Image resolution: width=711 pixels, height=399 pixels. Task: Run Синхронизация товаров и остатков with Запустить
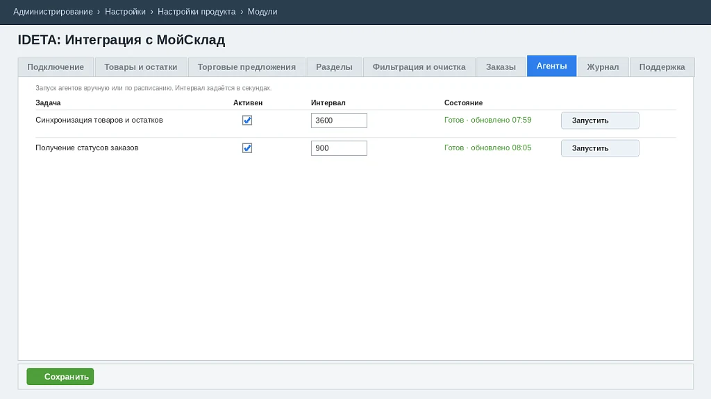coord(600,121)
